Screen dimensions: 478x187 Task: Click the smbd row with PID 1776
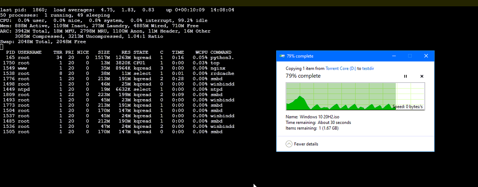point(118,79)
